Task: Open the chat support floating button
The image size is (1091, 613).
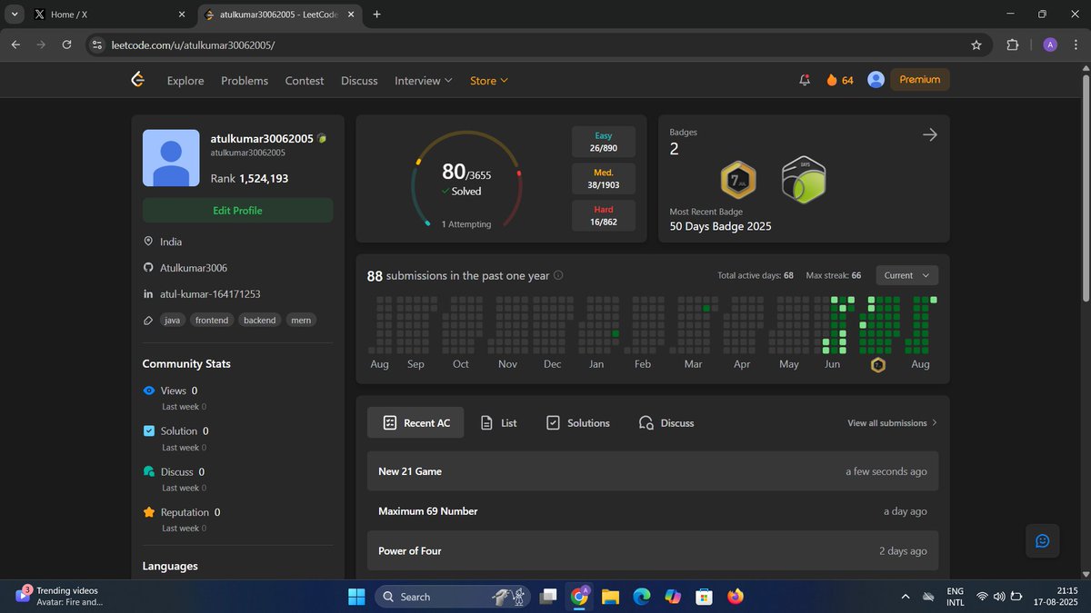Action: coord(1043,540)
